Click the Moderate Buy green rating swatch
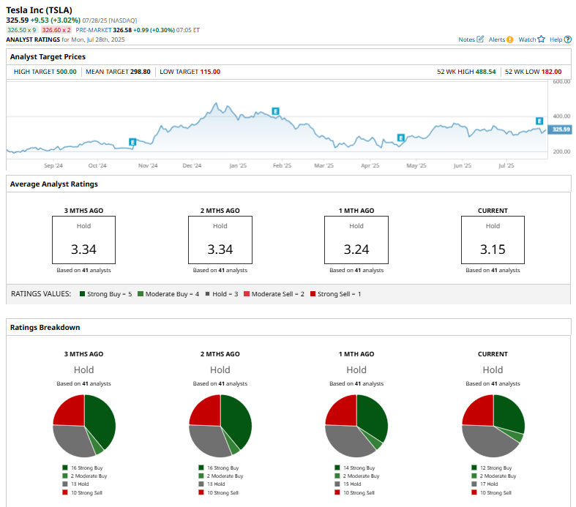This screenshot has height=507, width=576. 141,293
